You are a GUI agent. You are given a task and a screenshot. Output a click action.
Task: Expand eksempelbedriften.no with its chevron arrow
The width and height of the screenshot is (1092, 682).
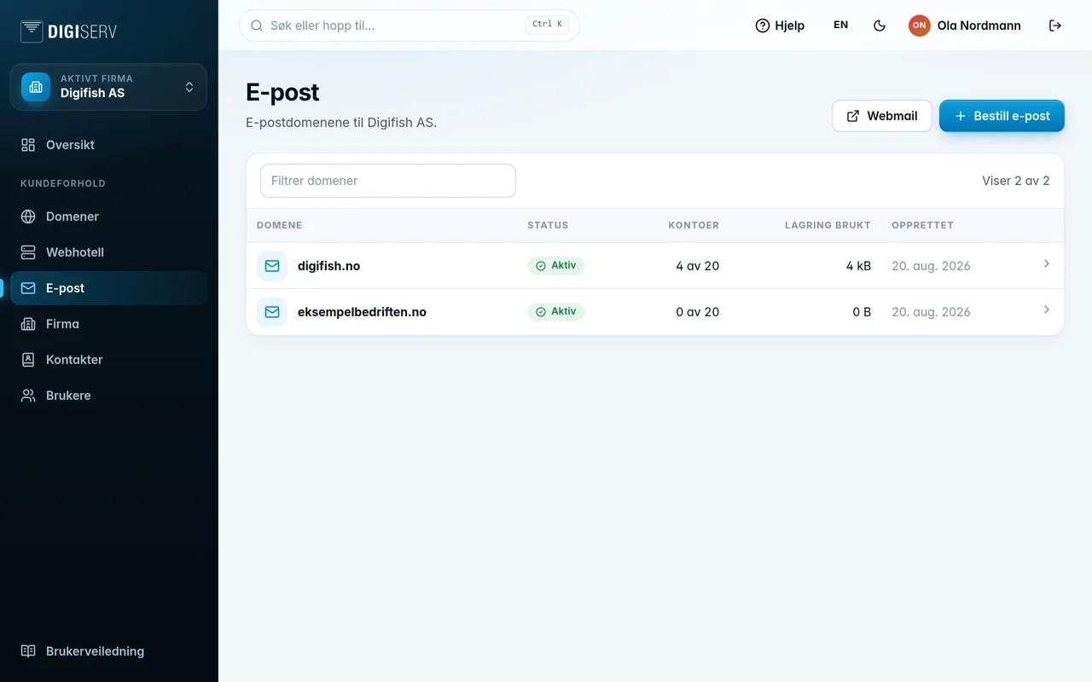(x=1047, y=310)
